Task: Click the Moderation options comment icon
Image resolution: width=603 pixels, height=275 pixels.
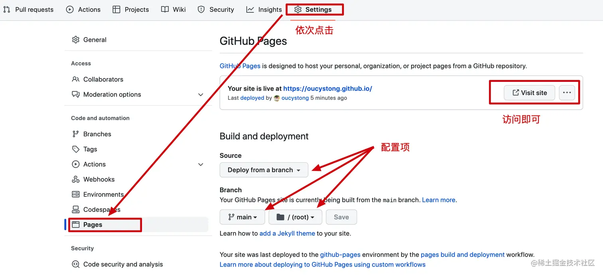Action: point(76,95)
